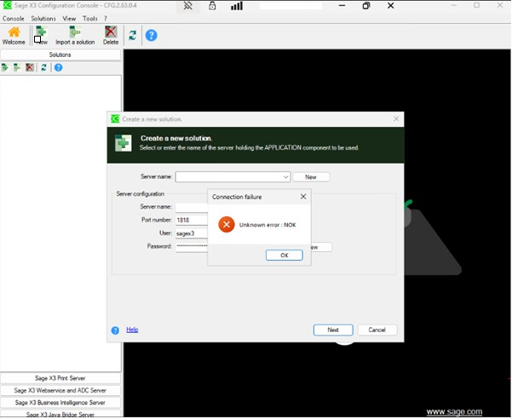This screenshot has height=419, width=512.
Task: Click the remote session minimize button
Action: (342, 6)
